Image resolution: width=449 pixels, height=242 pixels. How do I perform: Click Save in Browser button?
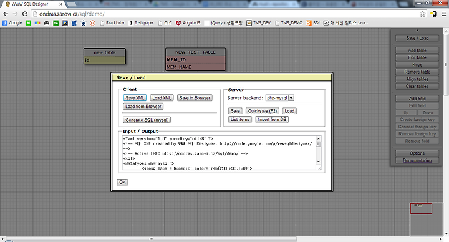195,98
